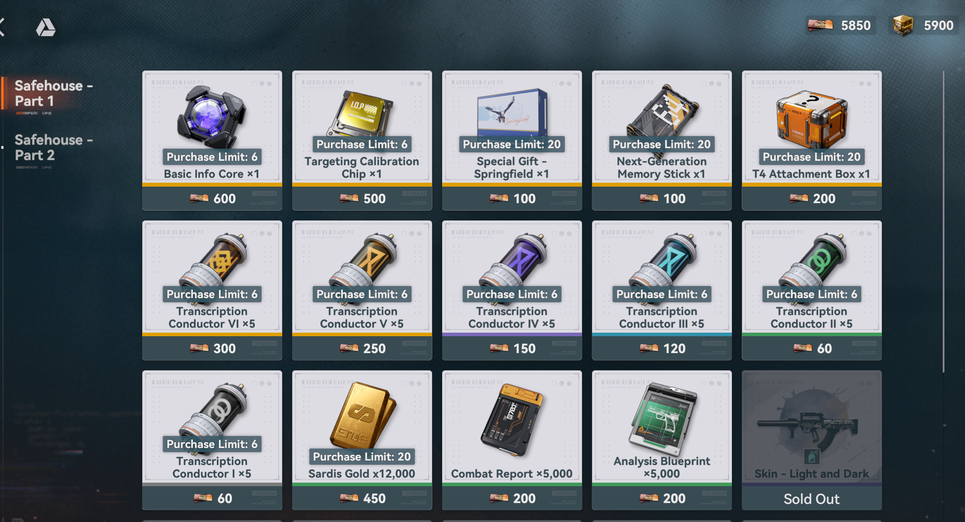Select the Targeting Calibration Chip icon
965x522 pixels.
tap(361, 113)
